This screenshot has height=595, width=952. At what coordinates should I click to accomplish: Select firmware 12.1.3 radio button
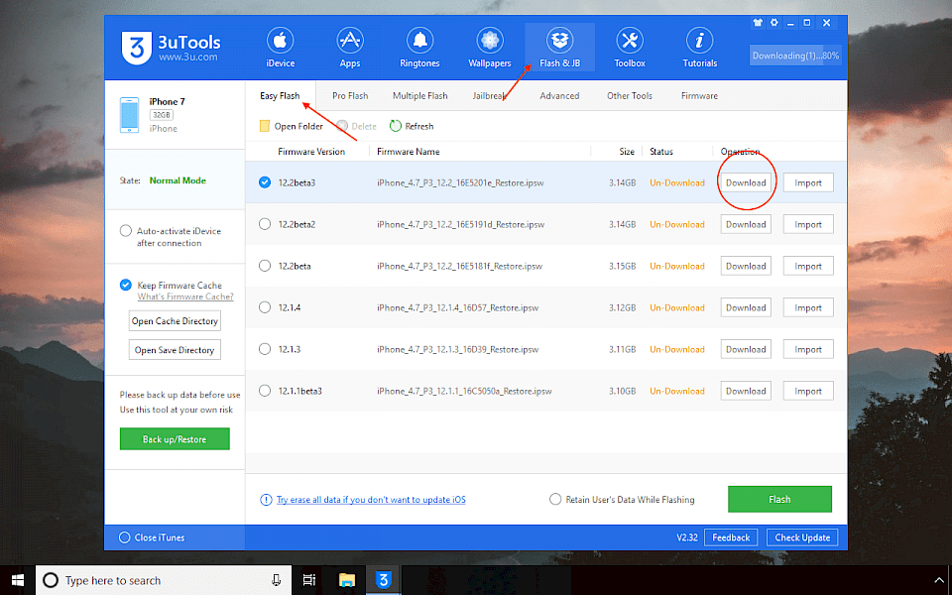pos(265,349)
